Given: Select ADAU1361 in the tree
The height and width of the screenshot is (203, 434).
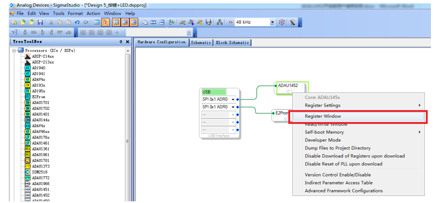Looking at the screenshot, I should click(x=41, y=149).
